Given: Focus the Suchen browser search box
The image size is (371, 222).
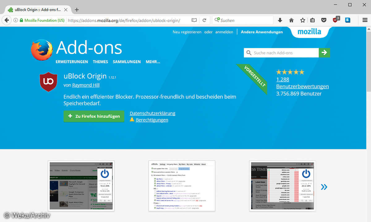Looking at the screenshot, I should (243, 20).
